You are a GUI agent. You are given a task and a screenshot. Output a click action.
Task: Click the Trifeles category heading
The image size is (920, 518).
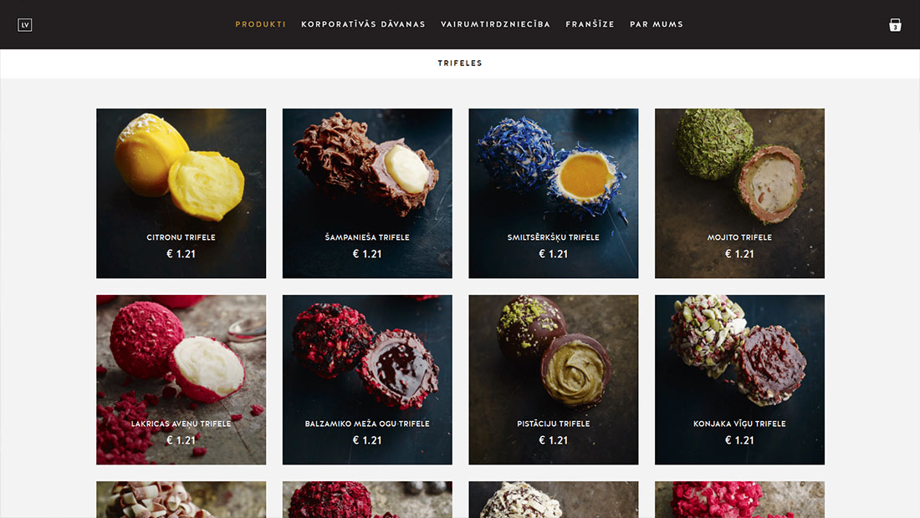[460, 63]
